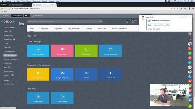Click the search magnifier in search box

pyautogui.click(x=100, y=21)
